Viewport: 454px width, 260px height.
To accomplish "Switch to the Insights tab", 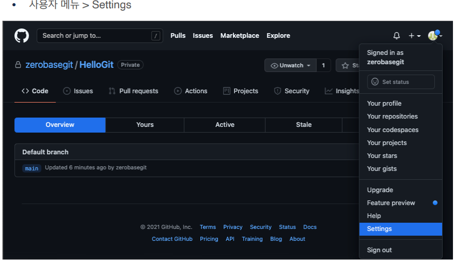I will point(342,91).
